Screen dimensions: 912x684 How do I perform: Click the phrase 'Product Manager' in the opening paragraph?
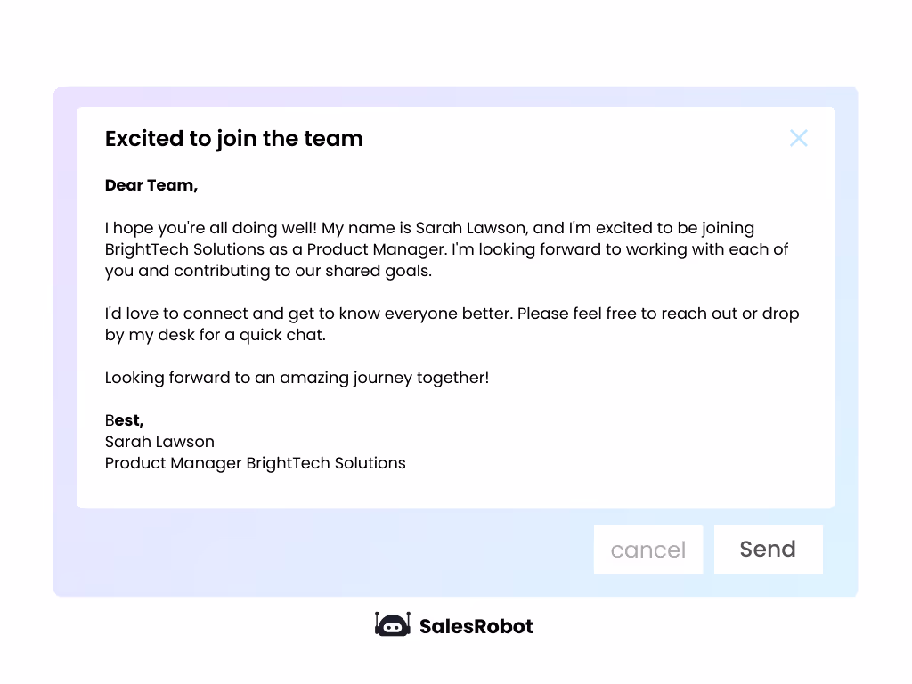[x=370, y=249]
